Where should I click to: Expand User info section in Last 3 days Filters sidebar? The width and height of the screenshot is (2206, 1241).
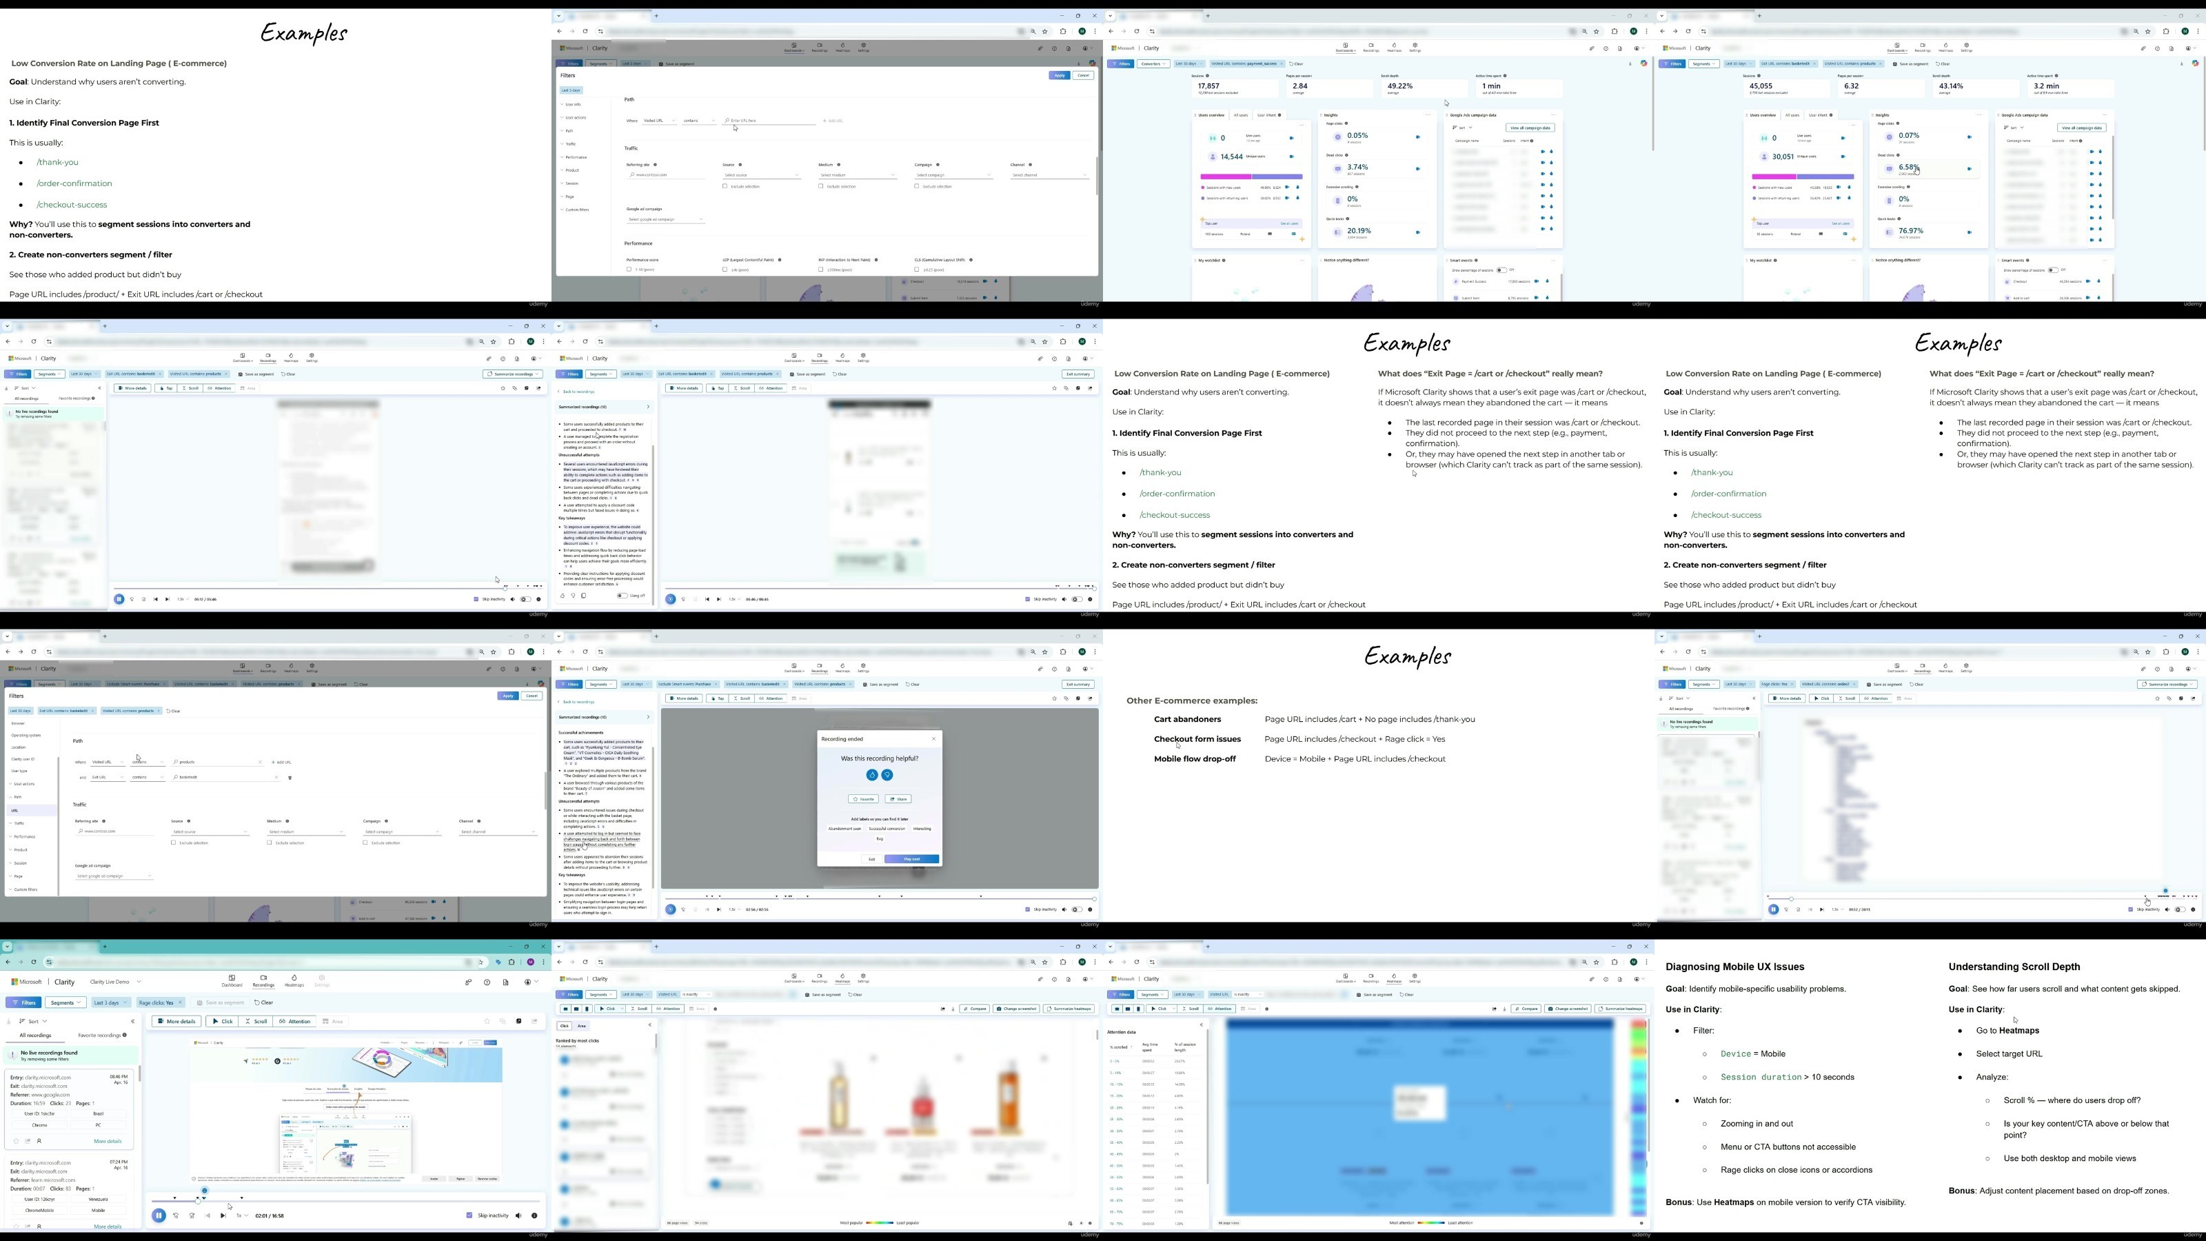point(572,105)
